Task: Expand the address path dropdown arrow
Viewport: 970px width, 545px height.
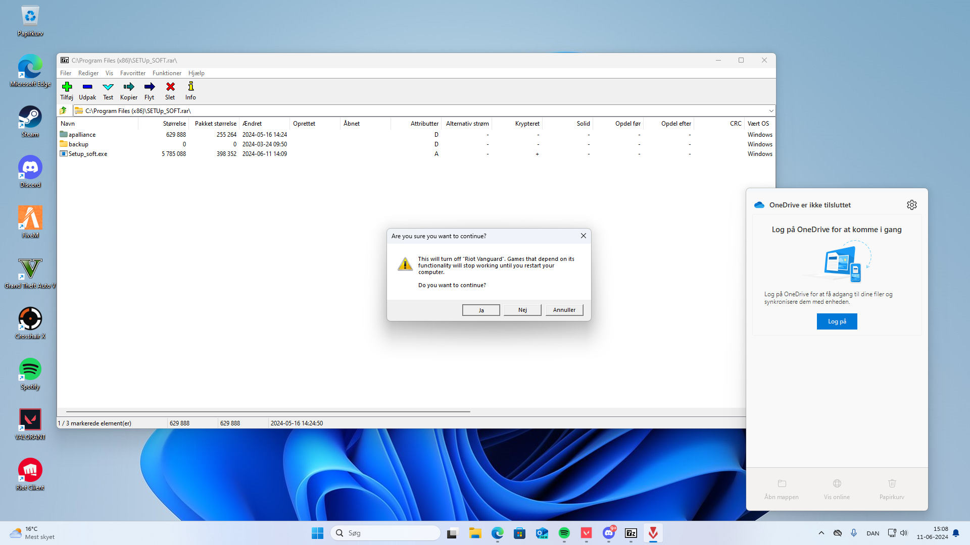Action: pos(771,111)
